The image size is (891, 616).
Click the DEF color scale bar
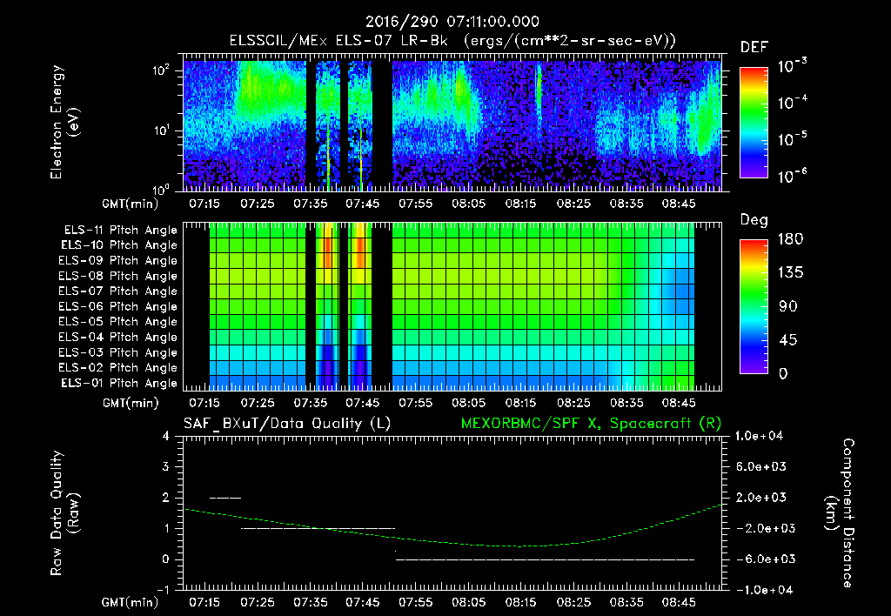click(x=754, y=123)
